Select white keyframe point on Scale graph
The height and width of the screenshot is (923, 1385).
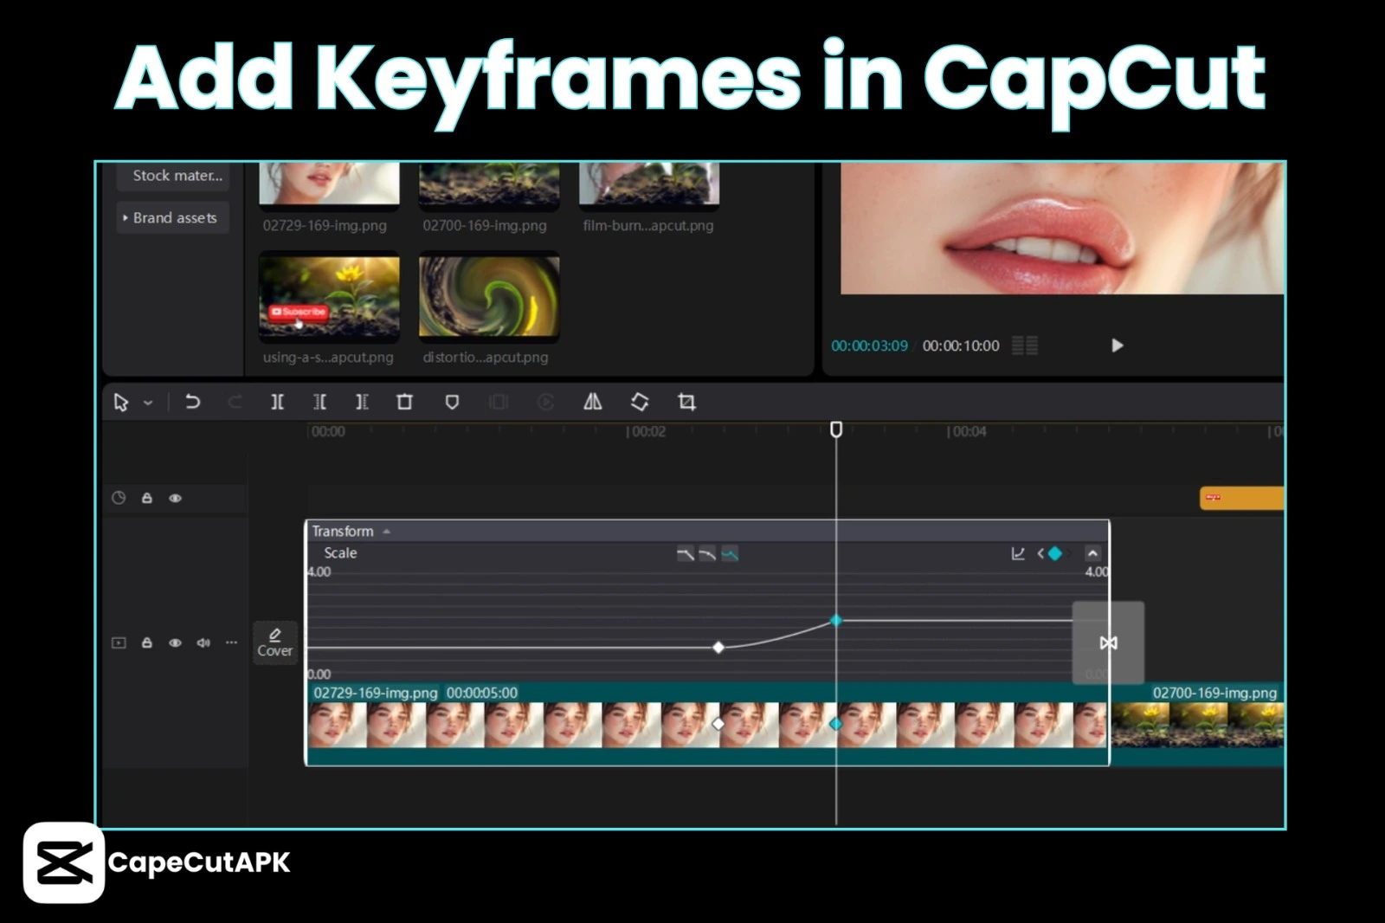[718, 647]
